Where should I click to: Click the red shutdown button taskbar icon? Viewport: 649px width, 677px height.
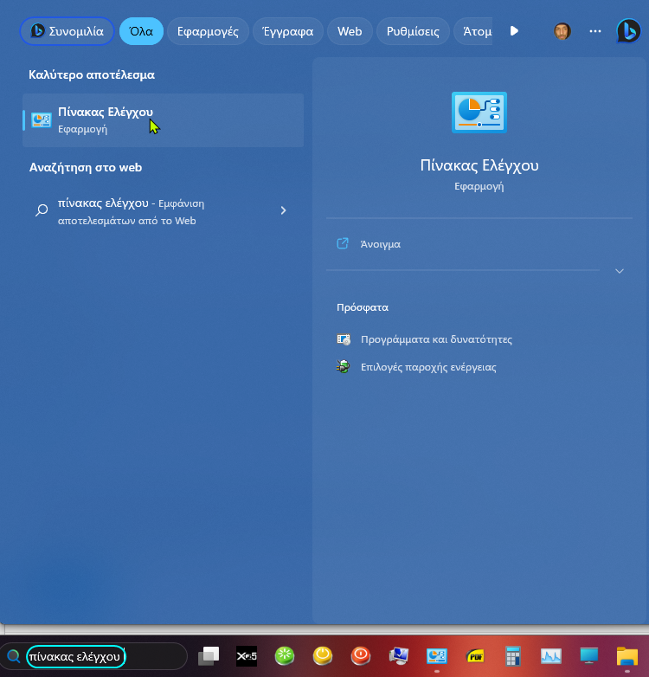(x=360, y=656)
